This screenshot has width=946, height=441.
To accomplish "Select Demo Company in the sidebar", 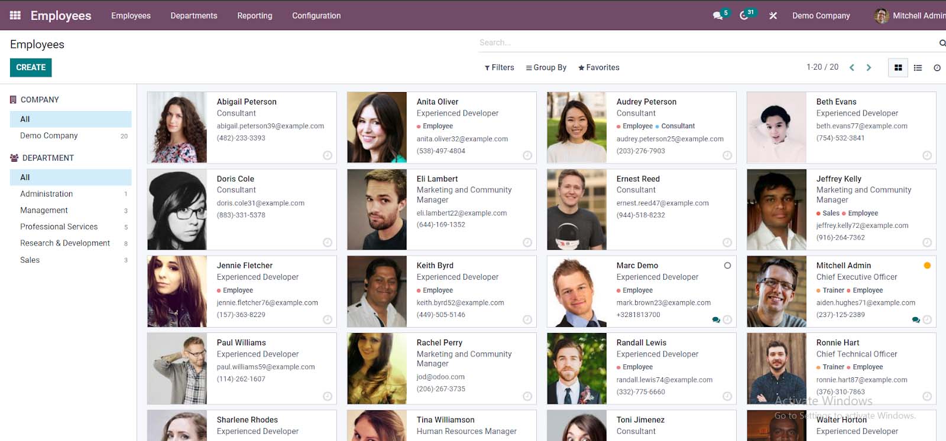I will (x=71, y=136).
